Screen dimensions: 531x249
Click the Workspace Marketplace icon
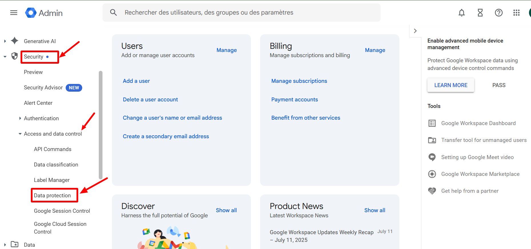[432, 174]
